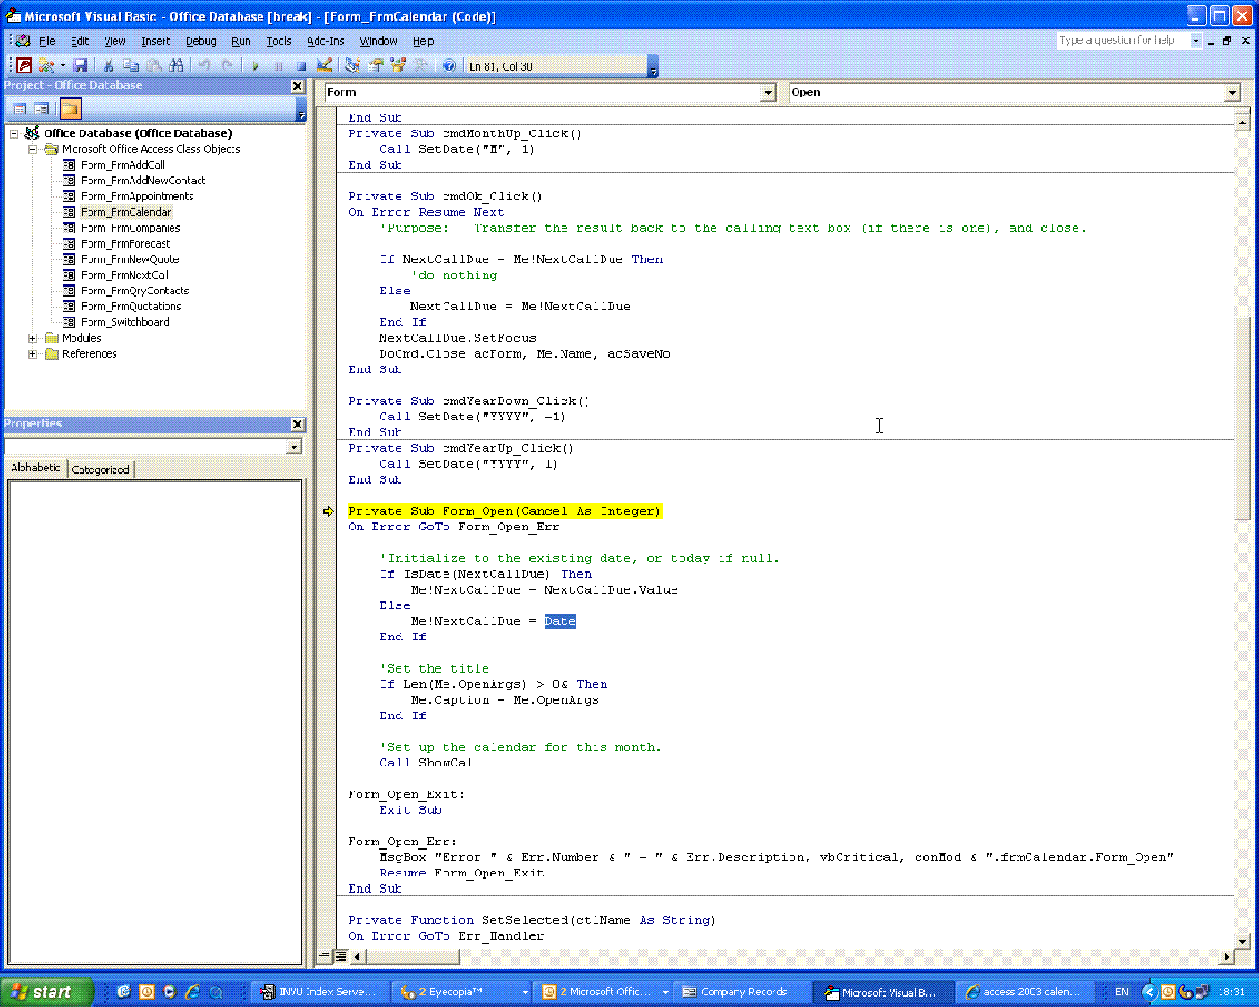
Task: Switch to Procedure View at bottom left
Action: (x=325, y=956)
